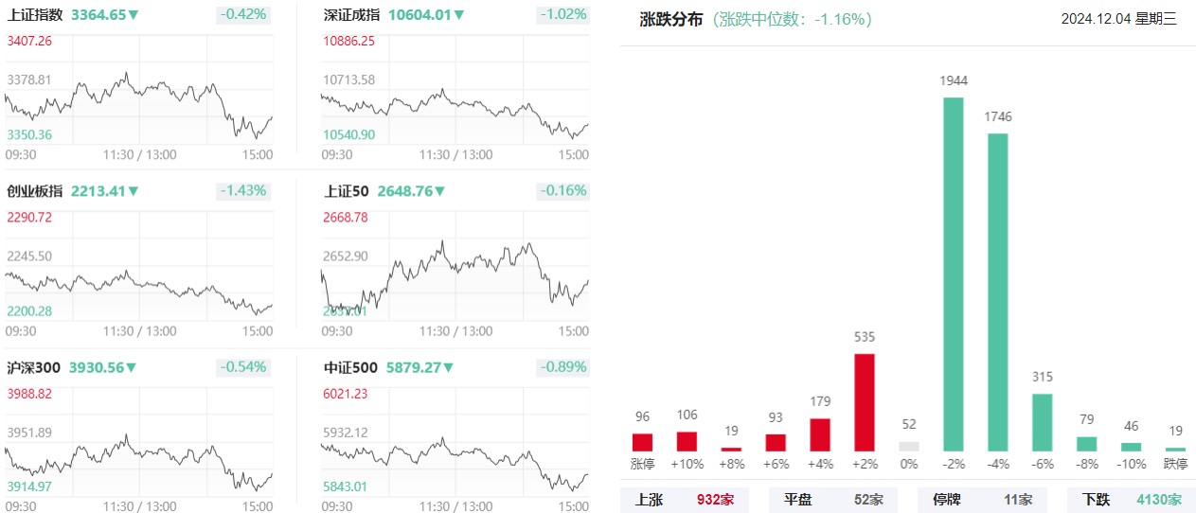This screenshot has height=513, width=1196.
Task: Click the 1944 green bar for -2%
Action: pos(954,274)
